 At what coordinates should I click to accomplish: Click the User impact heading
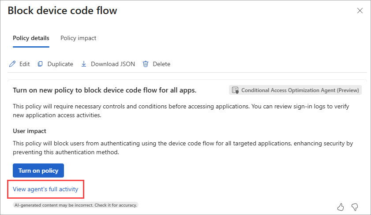coord(30,131)
